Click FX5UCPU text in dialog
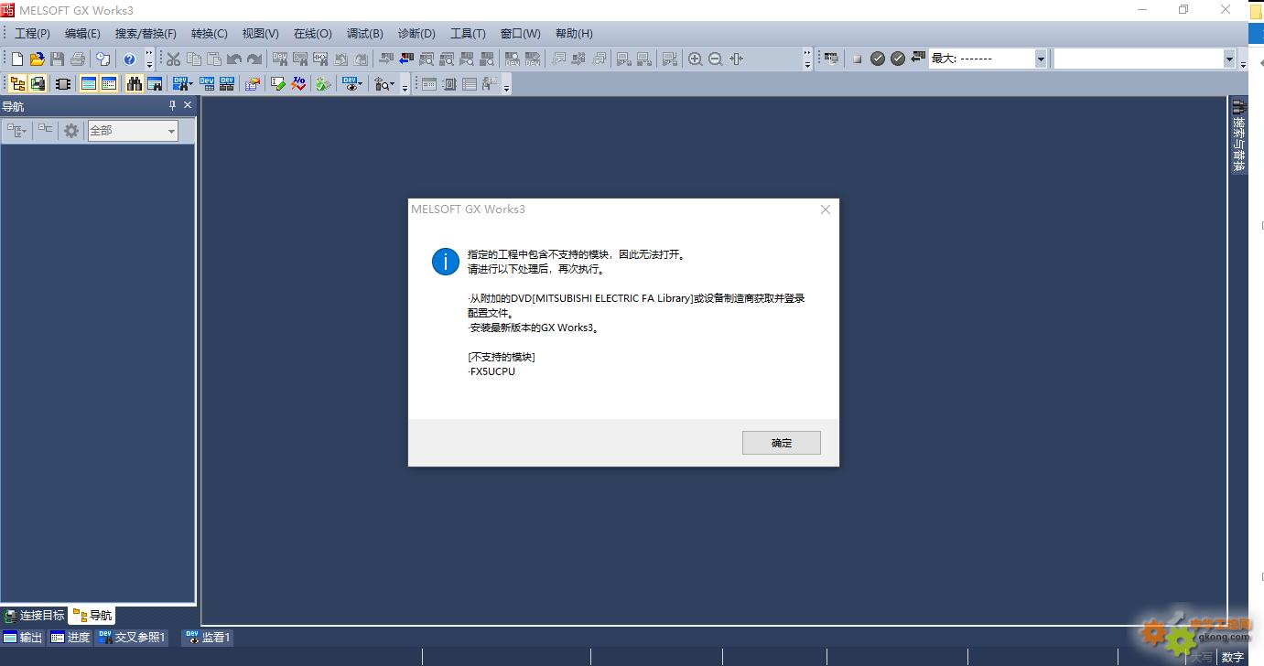This screenshot has height=666, width=1264. 492,371
